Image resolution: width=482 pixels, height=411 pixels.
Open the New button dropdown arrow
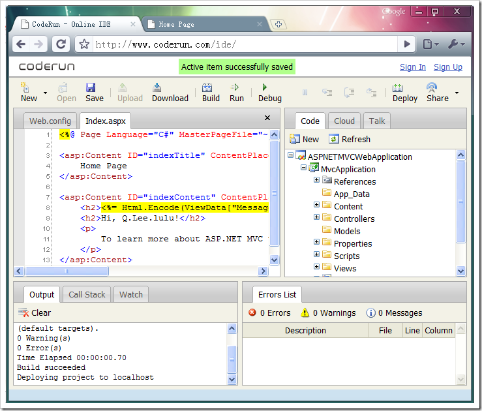click(x=45, y=93)
